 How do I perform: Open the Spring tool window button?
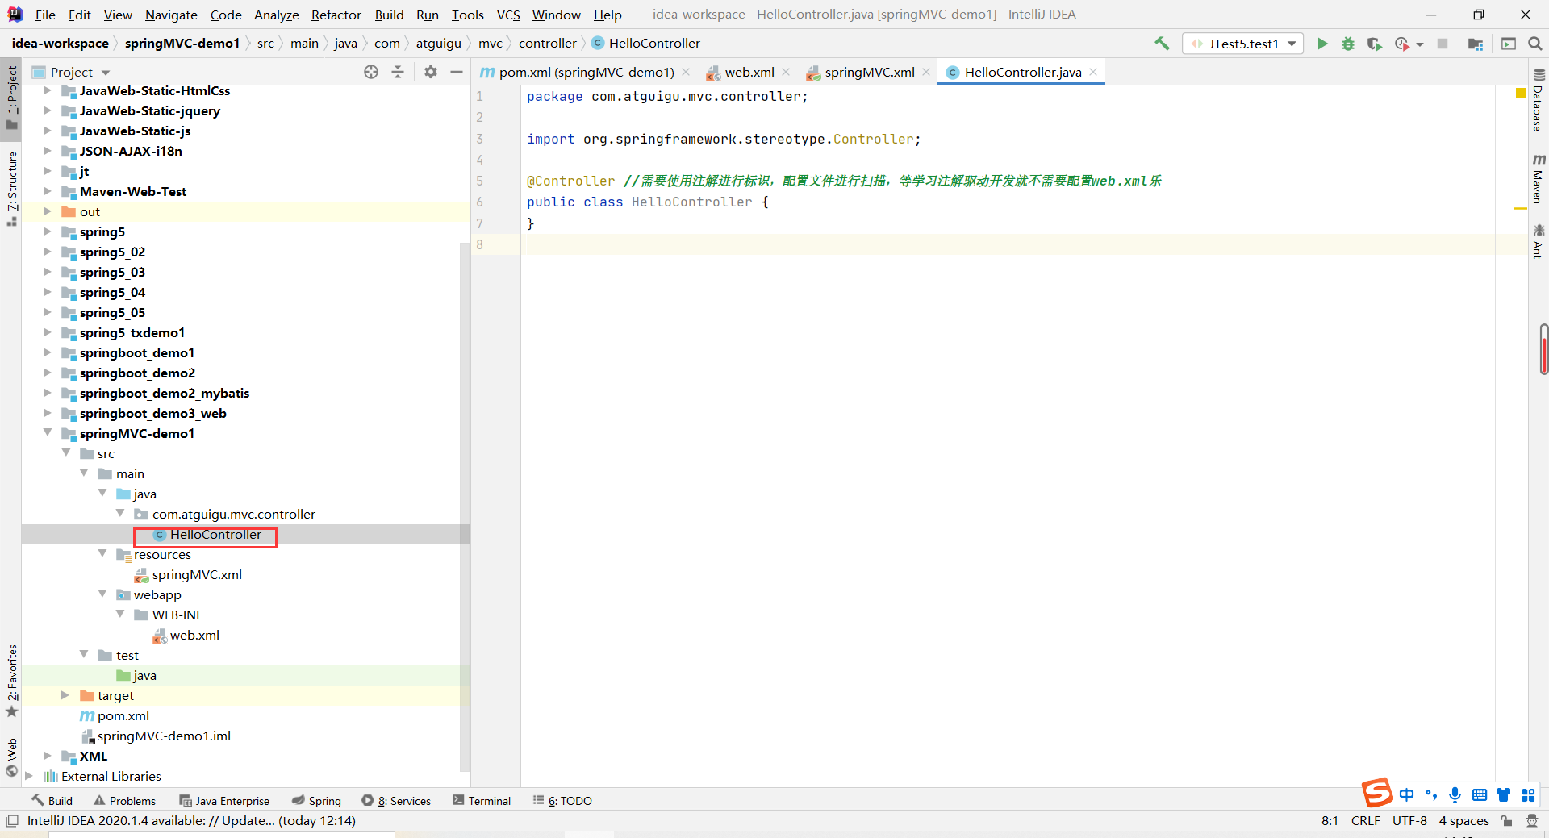pyautogui.click(x=317, y=801)
